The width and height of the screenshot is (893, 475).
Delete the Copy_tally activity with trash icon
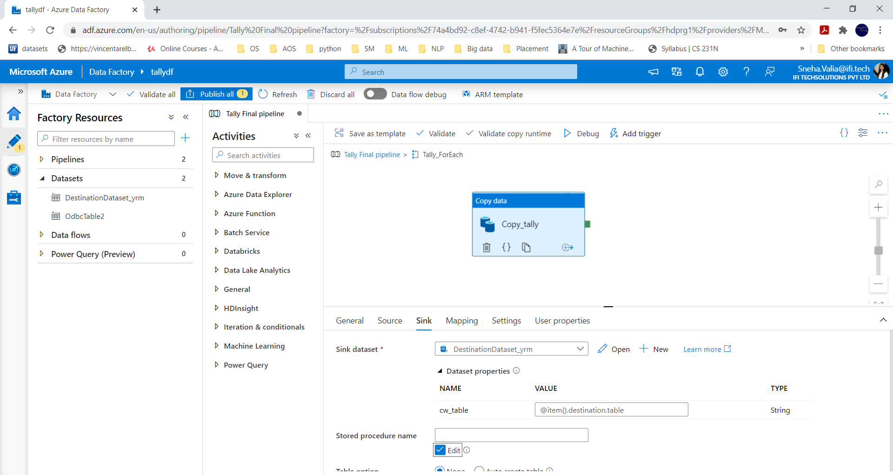(x=486, y=247)
